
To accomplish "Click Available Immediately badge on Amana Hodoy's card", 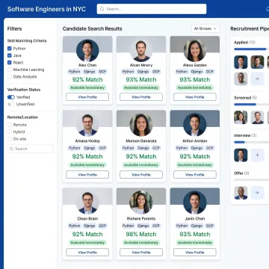I will (87, 165).
